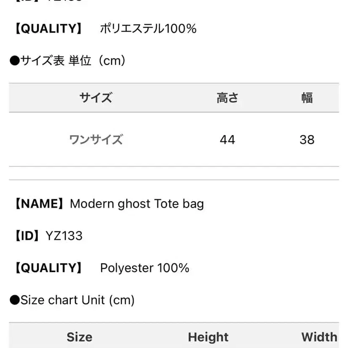Select the ワンサイズ table cell
The width and height of the screenshot is (348, 348).
point(96,139)
